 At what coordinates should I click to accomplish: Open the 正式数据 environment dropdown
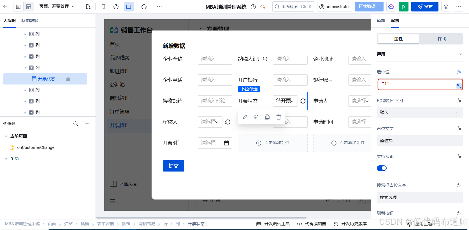[x=369, y=7]
